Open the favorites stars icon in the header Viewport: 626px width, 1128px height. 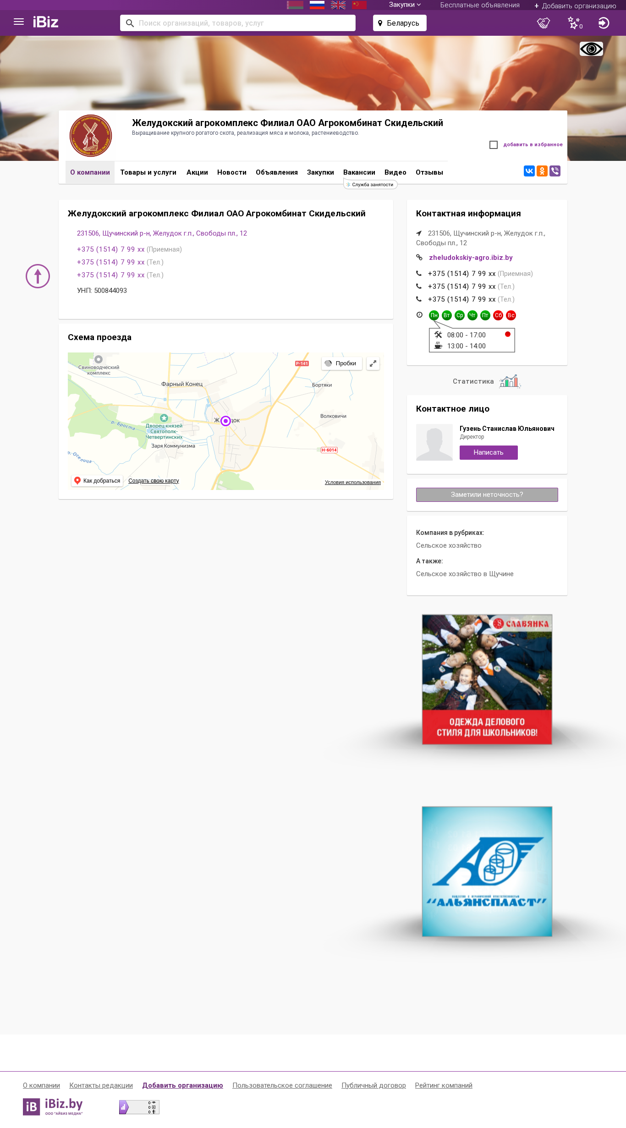click(x=575, y=23)
